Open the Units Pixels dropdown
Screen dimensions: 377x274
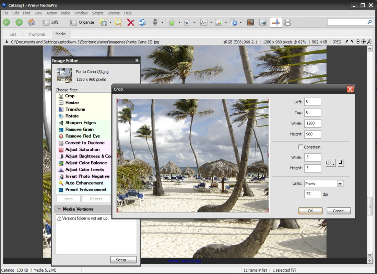click(x=323, y=184)
